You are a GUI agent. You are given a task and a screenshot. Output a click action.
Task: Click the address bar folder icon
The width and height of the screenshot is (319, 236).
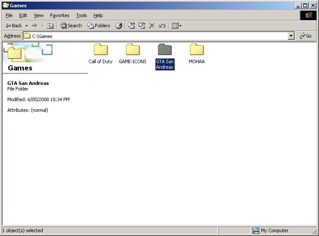click(x=27, y=36)
